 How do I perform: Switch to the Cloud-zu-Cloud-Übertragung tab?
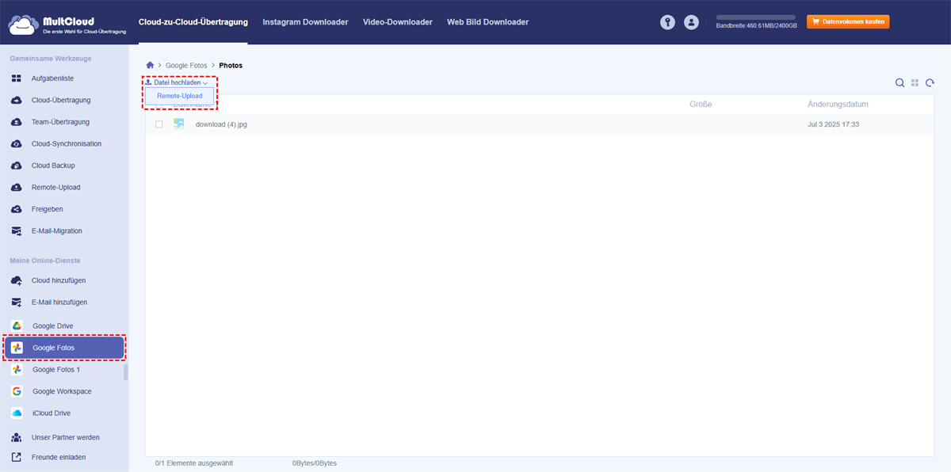[193, 22]
